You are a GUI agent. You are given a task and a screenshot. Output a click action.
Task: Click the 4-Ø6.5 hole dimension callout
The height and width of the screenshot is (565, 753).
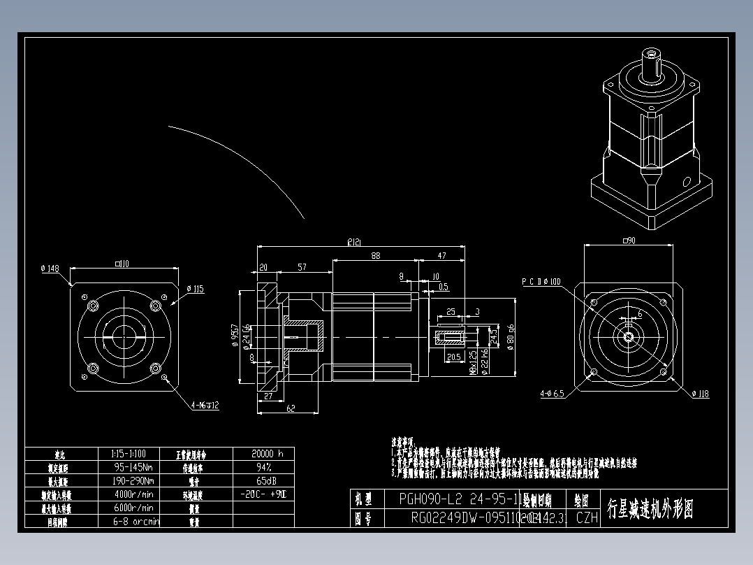pyautogui.click(x=552, y=392)
